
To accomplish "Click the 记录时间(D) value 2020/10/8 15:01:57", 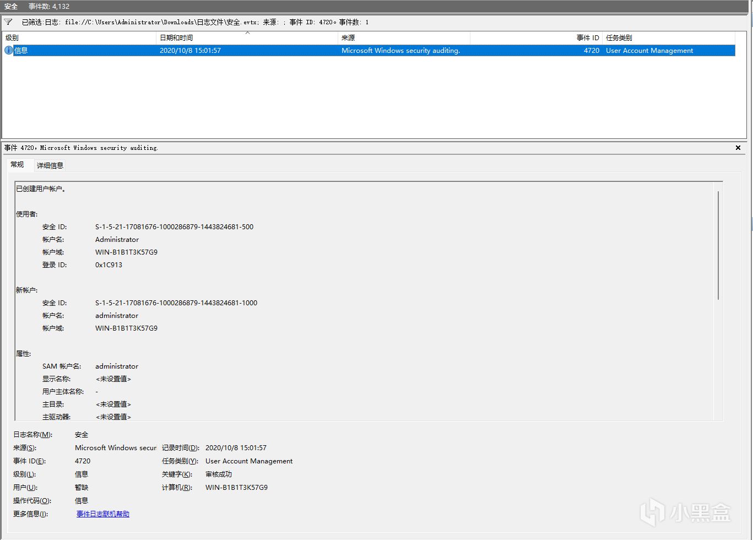I will click(236, 448).
